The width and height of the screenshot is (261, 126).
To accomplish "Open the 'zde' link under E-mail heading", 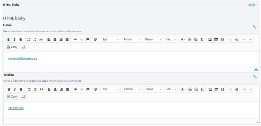I will point(79,31).
